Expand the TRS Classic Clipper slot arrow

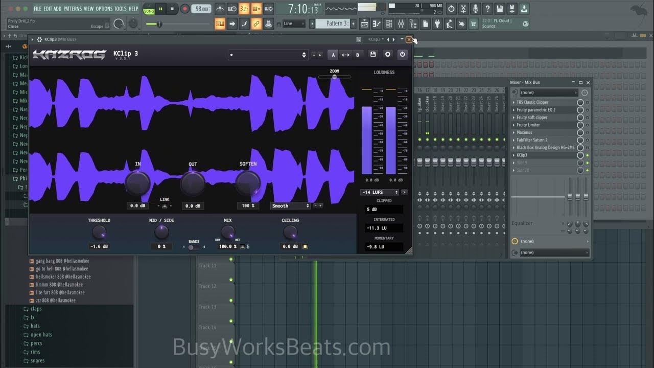tap(514, 102)
